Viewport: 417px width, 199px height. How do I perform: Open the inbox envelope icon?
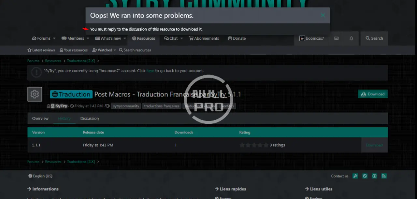[336, 38]
